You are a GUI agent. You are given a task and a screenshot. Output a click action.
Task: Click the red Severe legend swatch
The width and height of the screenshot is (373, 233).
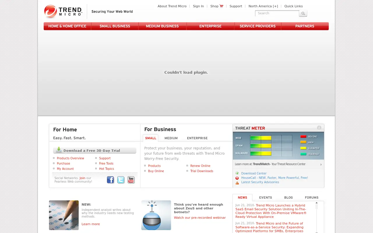303,137
